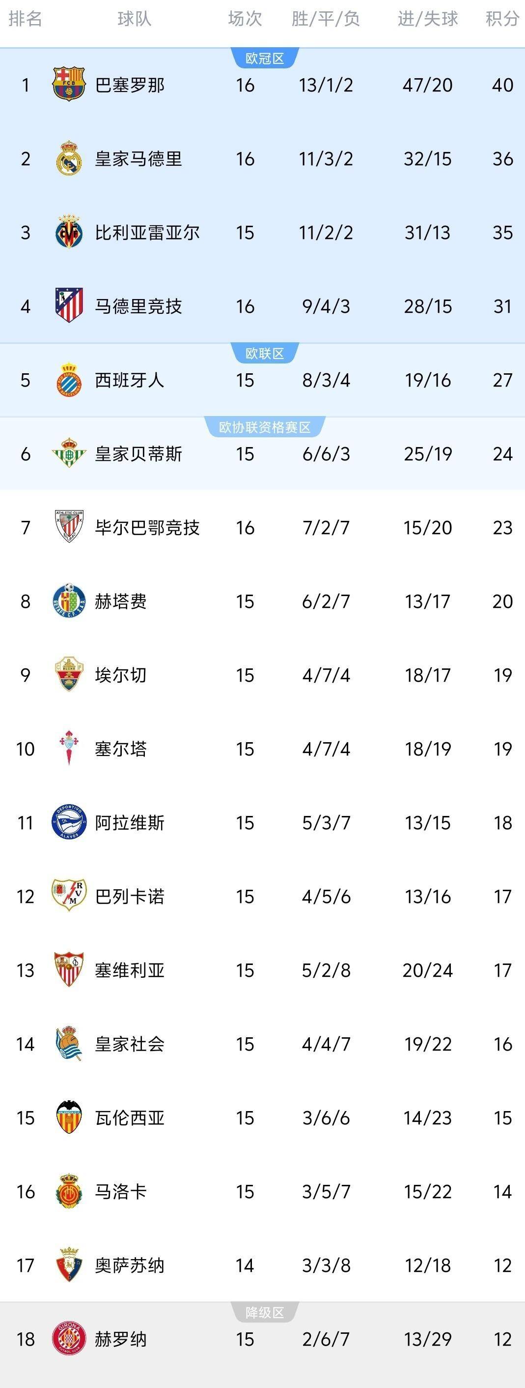The height and width of the screenshot is (1388, 525).
Task: Tap the Real Madrid crest icon
Action: tap(69, 158)
